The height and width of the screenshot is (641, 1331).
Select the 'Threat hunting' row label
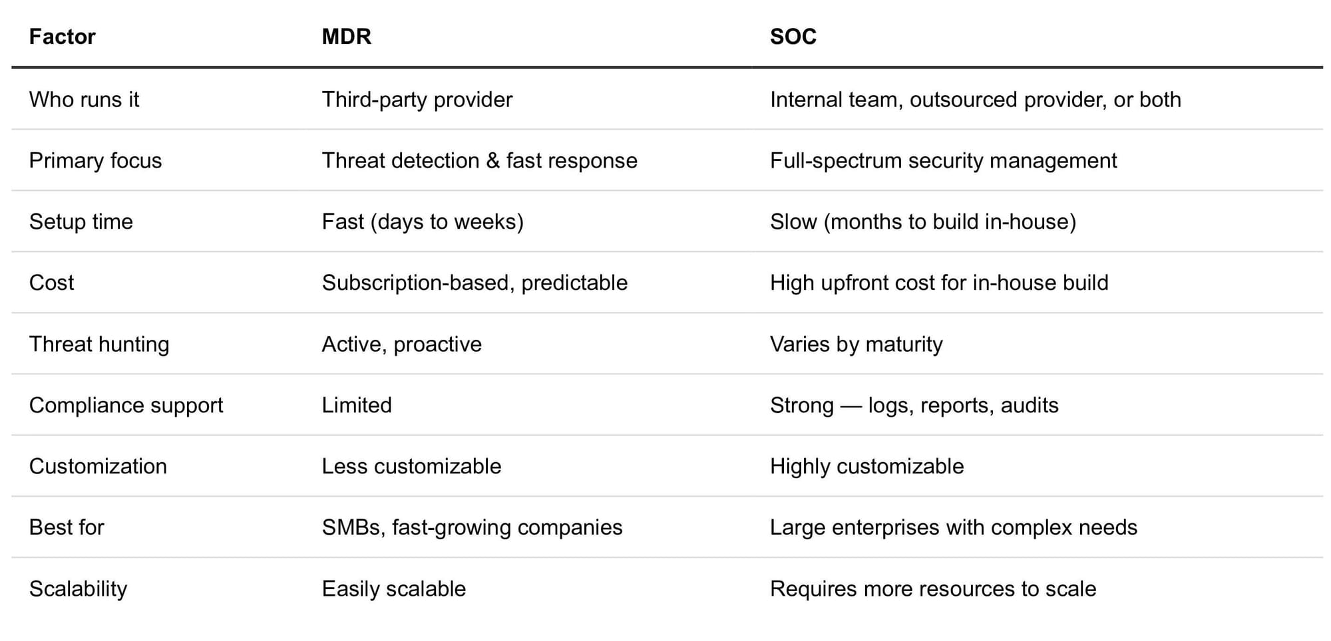pos(99,344)
